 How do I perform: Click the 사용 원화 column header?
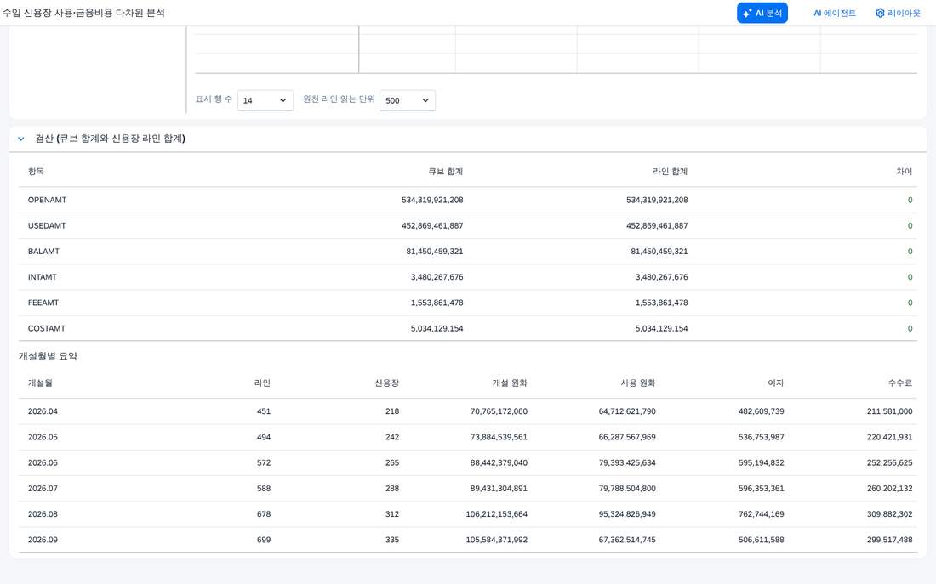[x=637, y=383]
